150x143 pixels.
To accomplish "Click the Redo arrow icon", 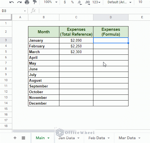I will click(19, 2).
